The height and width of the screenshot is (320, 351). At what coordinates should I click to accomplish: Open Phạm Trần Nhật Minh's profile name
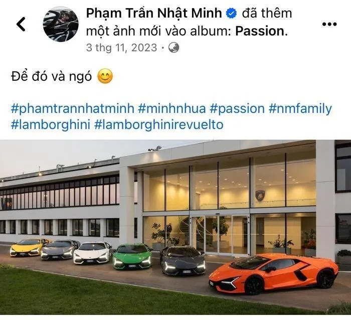[154, 14]
